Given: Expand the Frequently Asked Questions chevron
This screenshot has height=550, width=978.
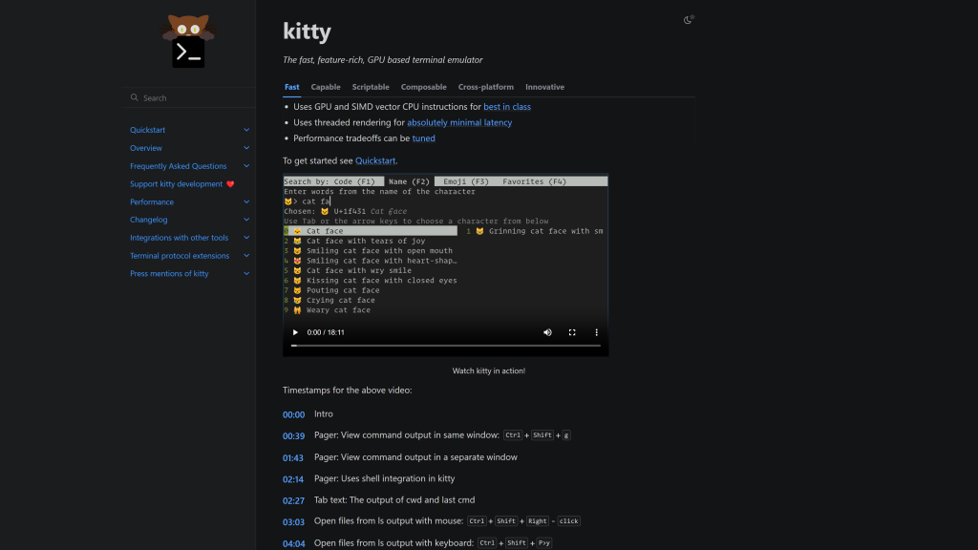Looking at the screenshot, I should pyautogui.click(x=246, y=166).
